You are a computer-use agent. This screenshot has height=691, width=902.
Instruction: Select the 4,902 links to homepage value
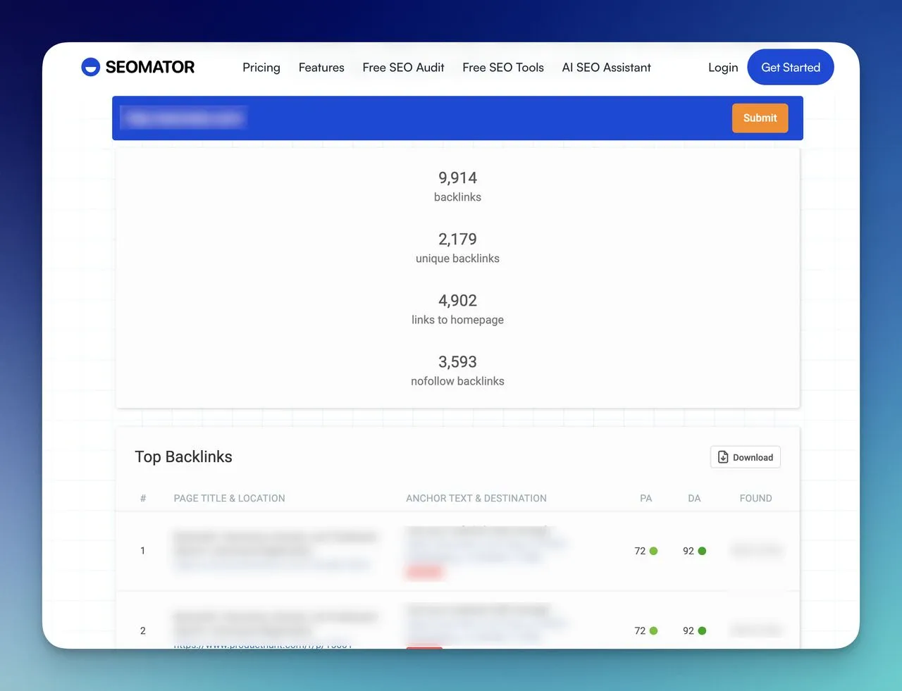coord(457,300)
